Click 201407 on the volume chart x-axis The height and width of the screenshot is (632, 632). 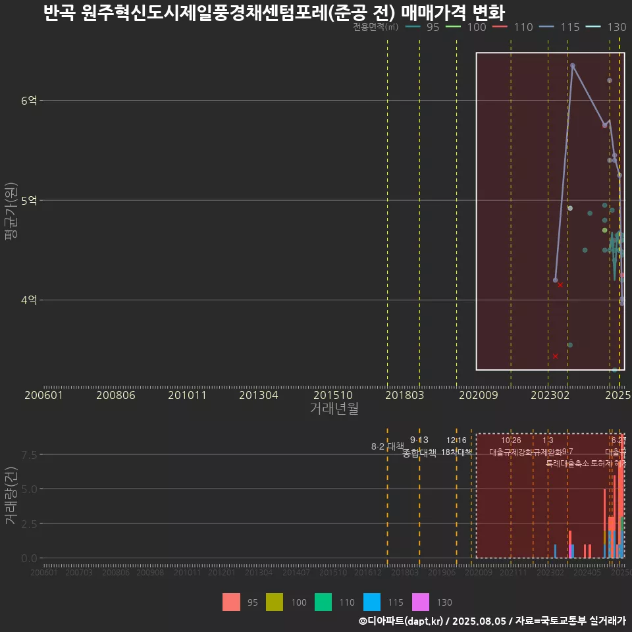coord(296,572)
